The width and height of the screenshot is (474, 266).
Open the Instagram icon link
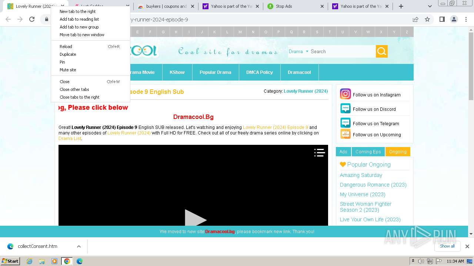pos(345,94)
